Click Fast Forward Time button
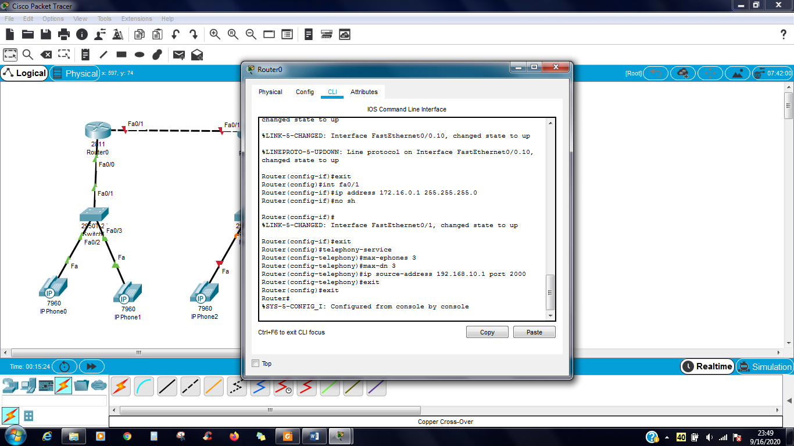 (x=91, y=366)
